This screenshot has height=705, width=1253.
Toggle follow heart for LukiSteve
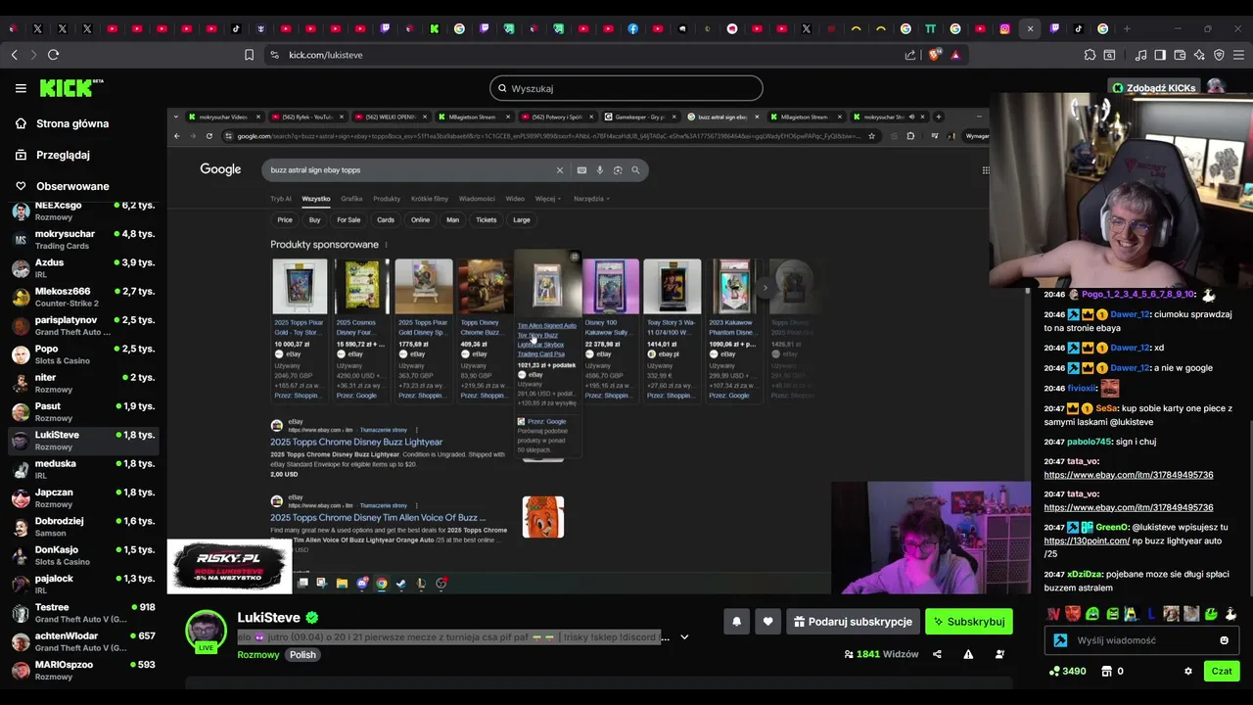click(x=767, y=622)
